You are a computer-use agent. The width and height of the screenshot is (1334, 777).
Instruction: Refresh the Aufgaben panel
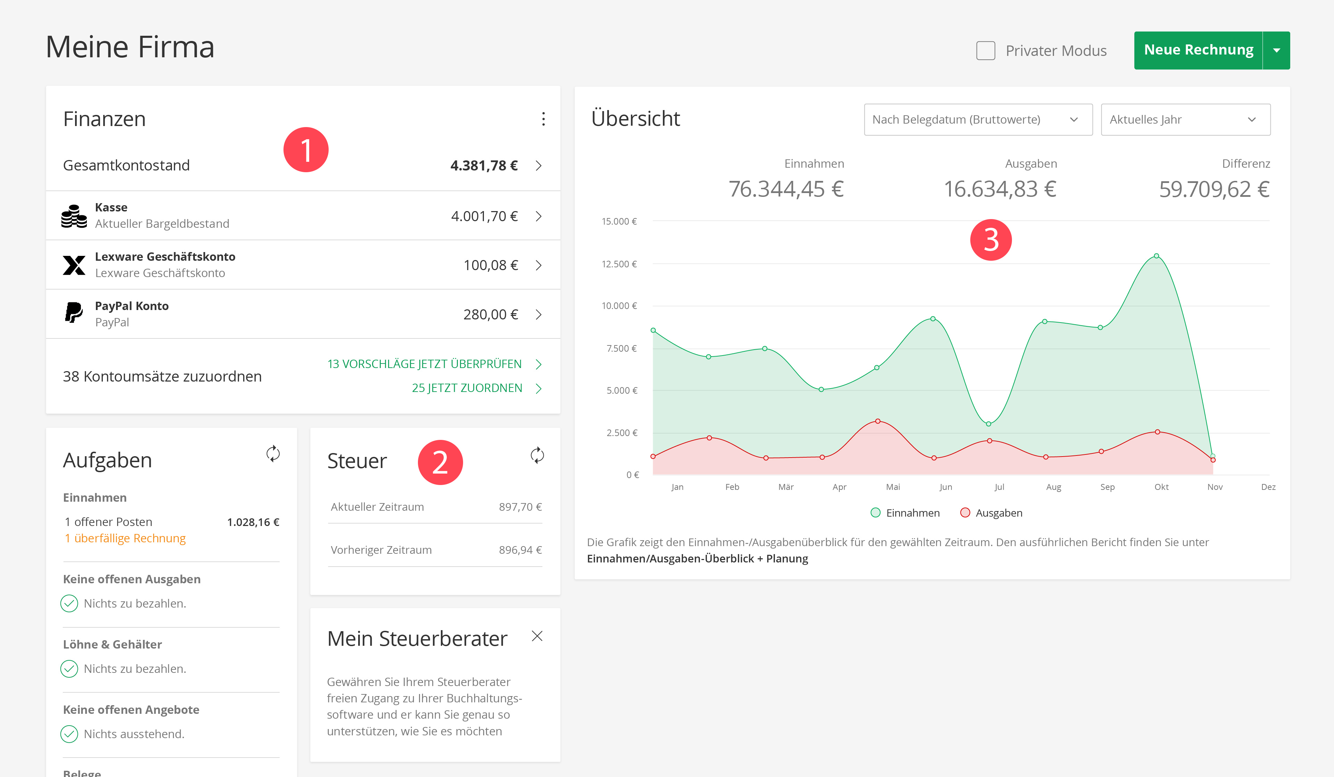click(x=273, y=454)
